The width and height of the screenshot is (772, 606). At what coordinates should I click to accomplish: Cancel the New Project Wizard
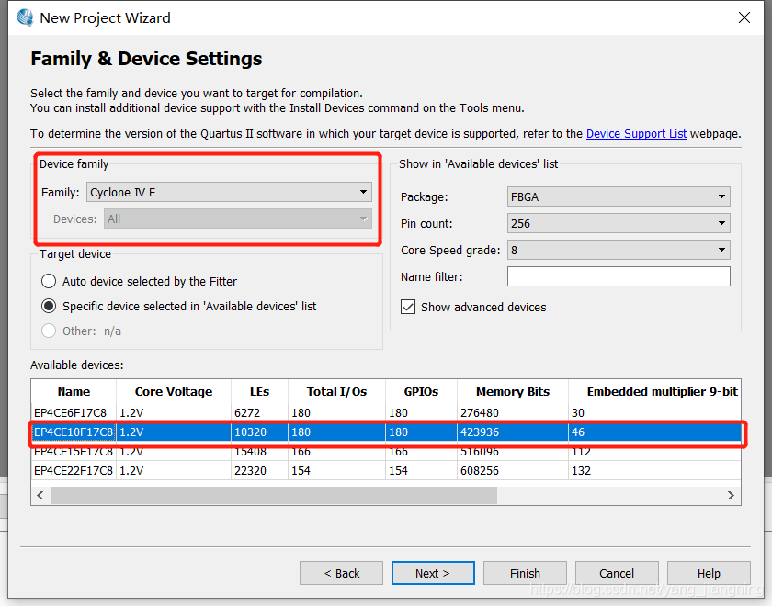pyautogui.click(x=617, y=573)
